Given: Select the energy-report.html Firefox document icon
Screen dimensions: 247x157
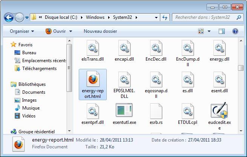Looking at the screenshot, I should coord(93,79).
